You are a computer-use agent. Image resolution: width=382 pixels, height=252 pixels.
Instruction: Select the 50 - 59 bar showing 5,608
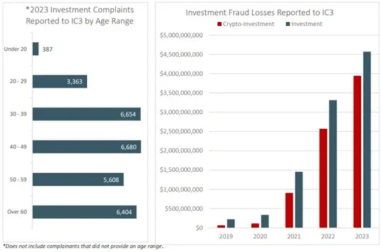pyautogui.click(x=78, y=179)
